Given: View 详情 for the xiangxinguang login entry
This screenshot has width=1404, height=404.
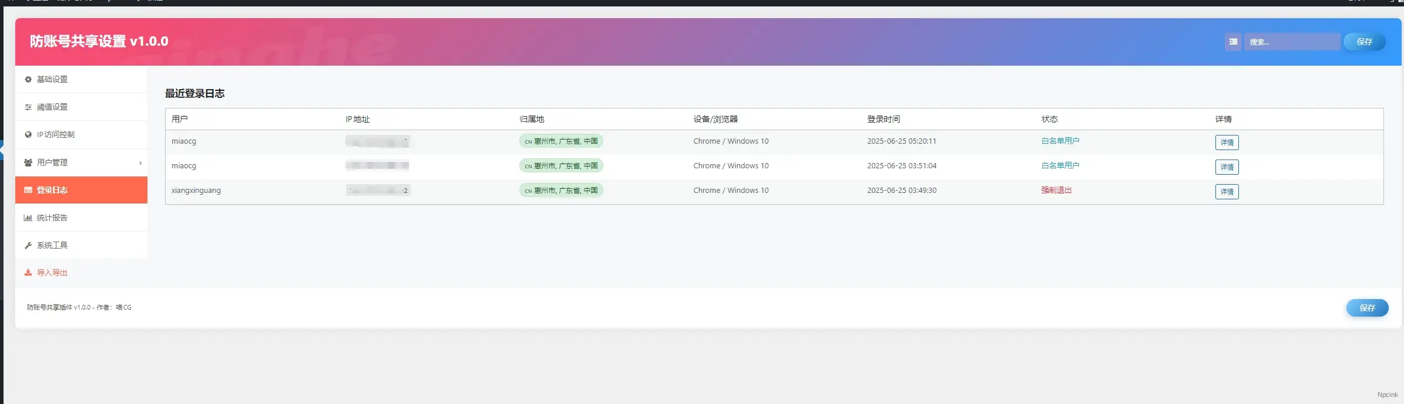Looking at the screenshot, I should pyautogui.click(x=1227, y=192).
